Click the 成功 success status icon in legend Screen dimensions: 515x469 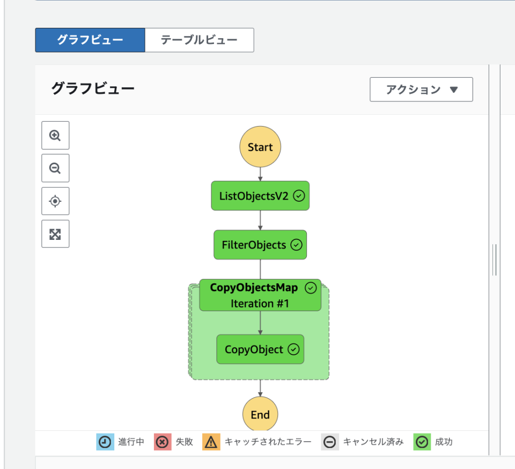422,442
